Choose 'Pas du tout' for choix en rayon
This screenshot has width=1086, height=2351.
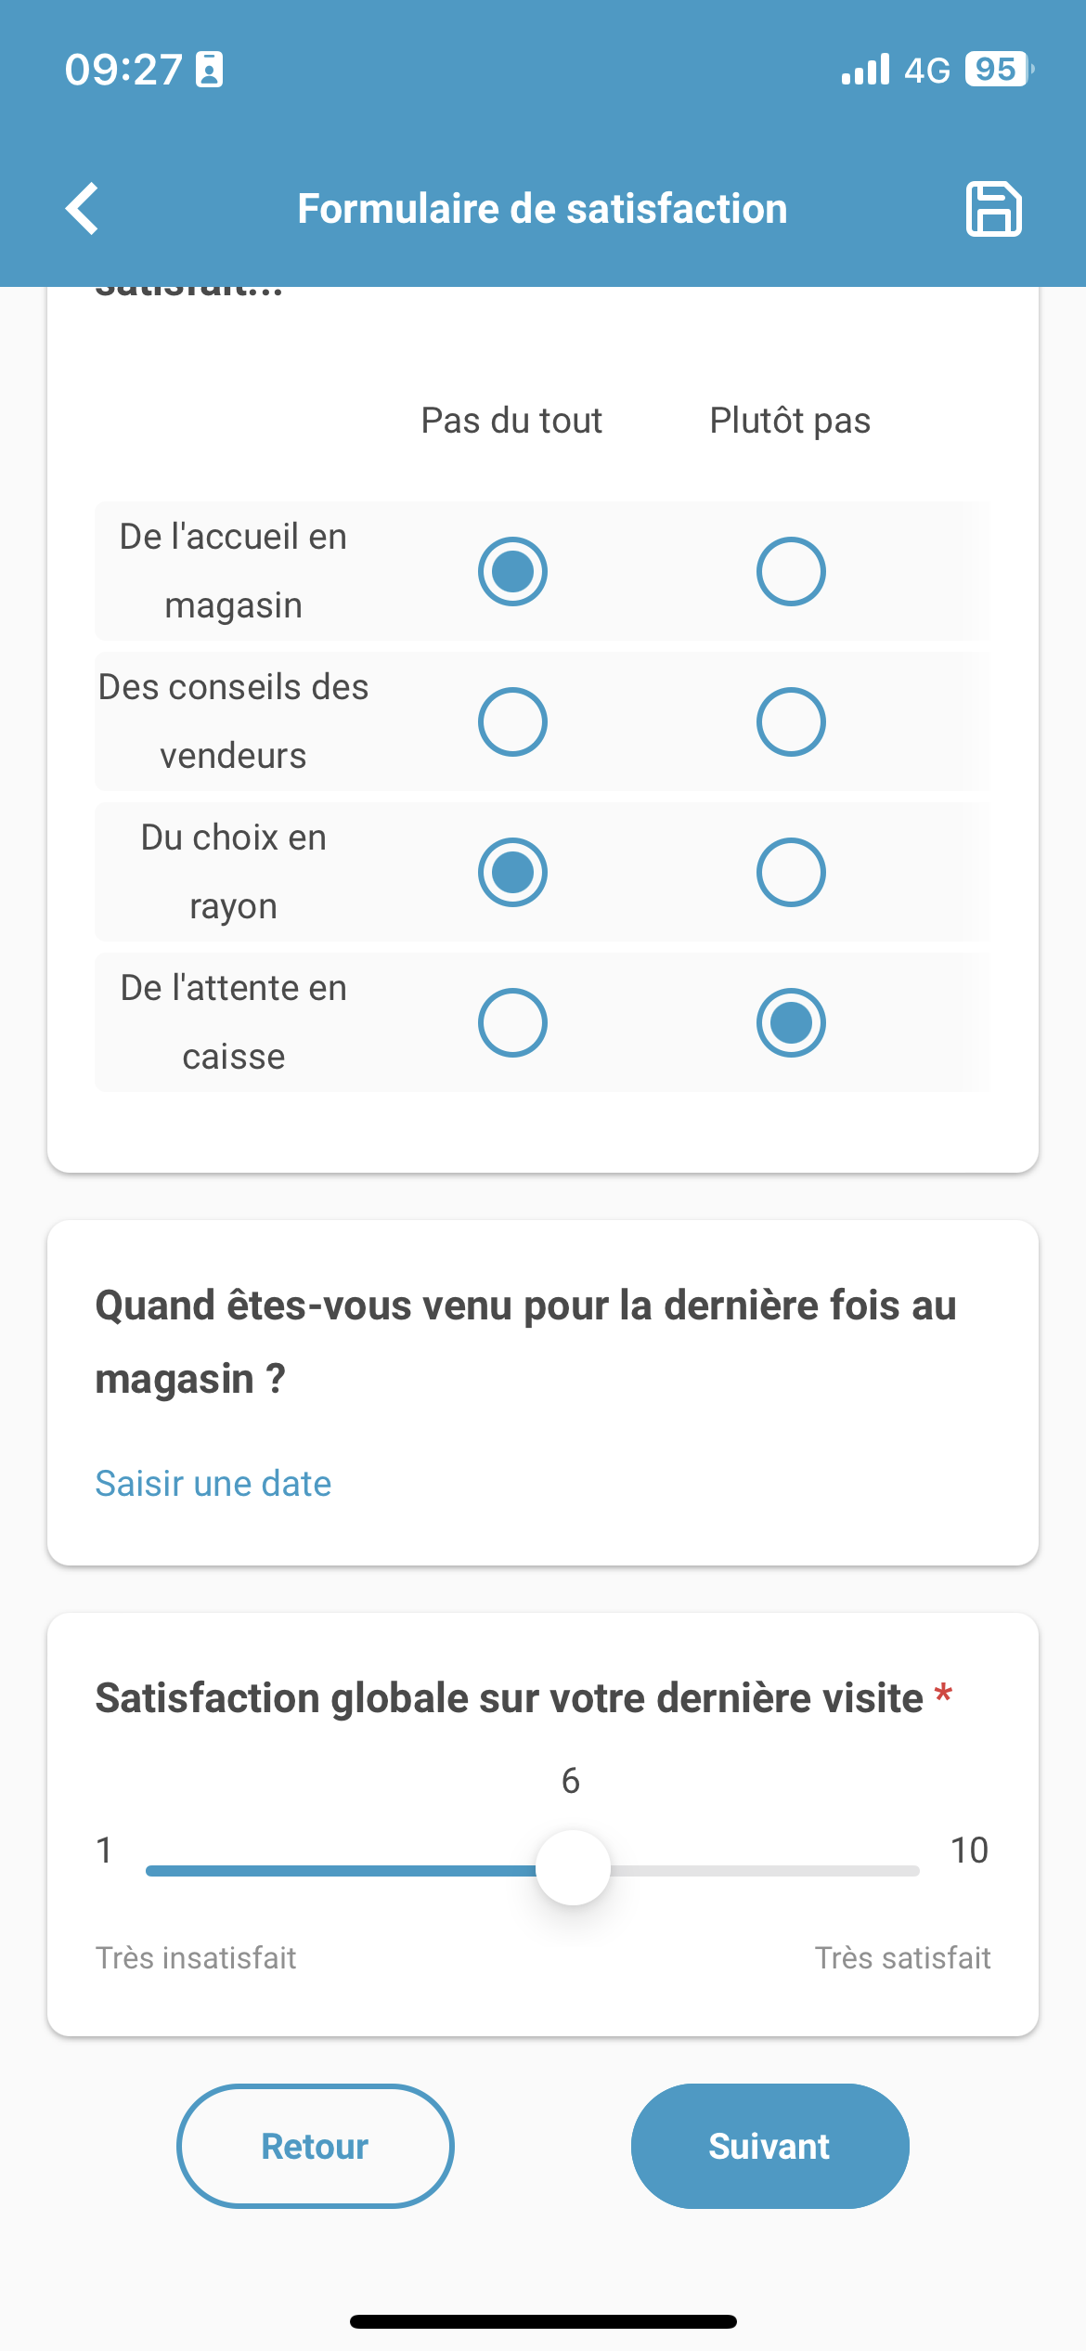click(512, 872)
